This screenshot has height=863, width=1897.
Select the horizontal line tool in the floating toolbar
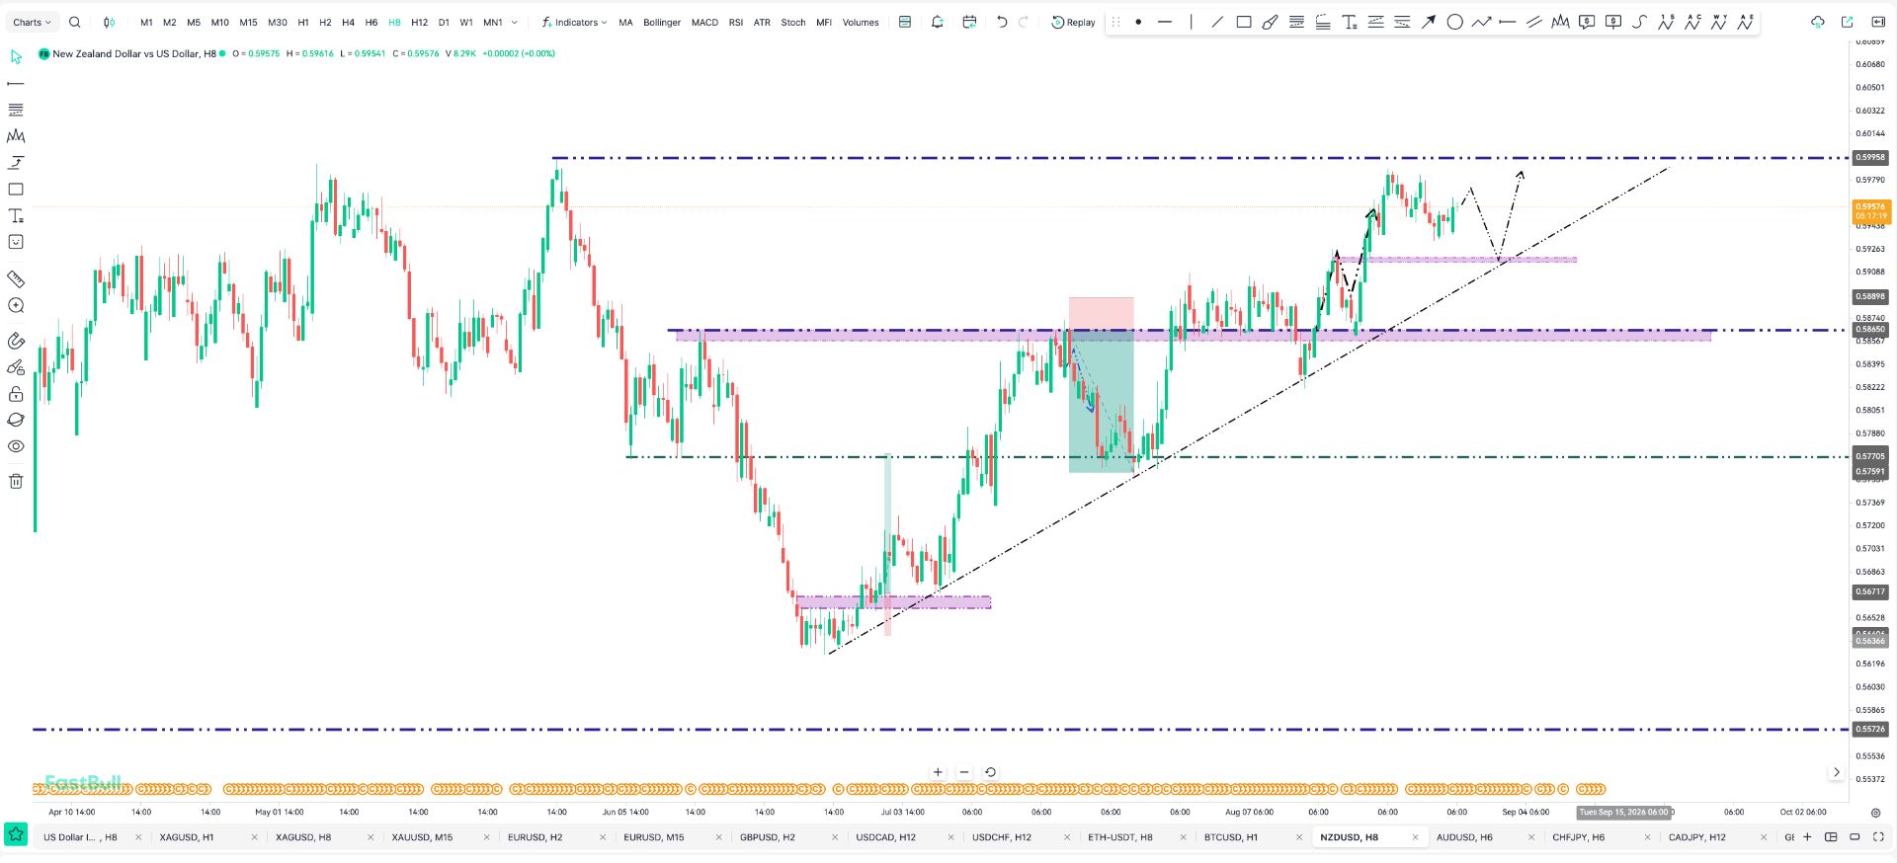(x=1165, y=22)
